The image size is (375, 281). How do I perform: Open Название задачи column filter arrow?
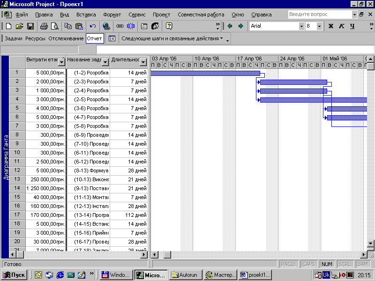coord(105,62)
